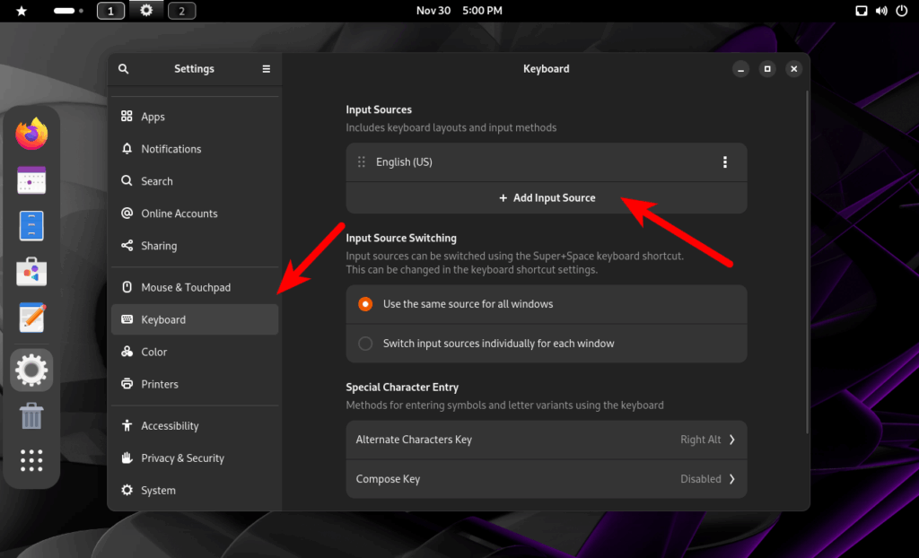Open Apps in the Settings sidebar

tap(195, 117)
